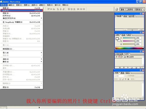Open the 编辑 menu in menu bar
The height and width of the screenshot is (109, 146).
point(11,5)
